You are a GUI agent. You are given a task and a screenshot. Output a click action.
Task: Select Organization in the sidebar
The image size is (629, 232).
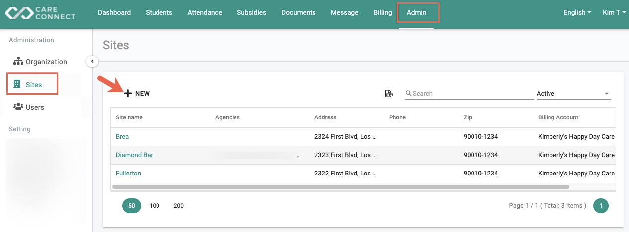(46, 61)
